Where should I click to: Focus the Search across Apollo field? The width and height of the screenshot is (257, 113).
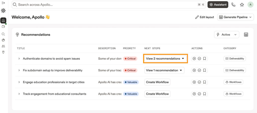(108, 5)
